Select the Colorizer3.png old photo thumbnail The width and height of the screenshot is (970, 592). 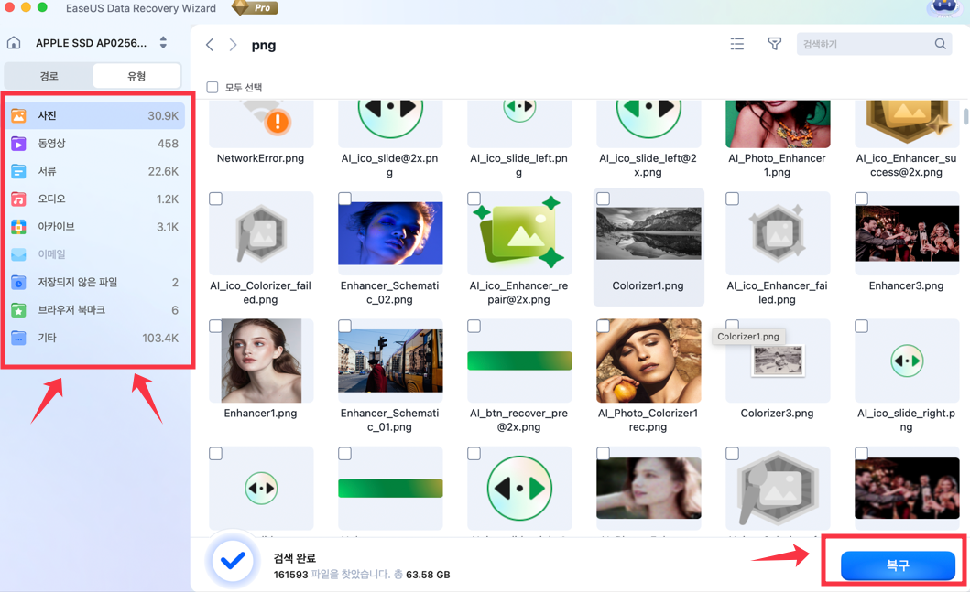click(778, 361)
